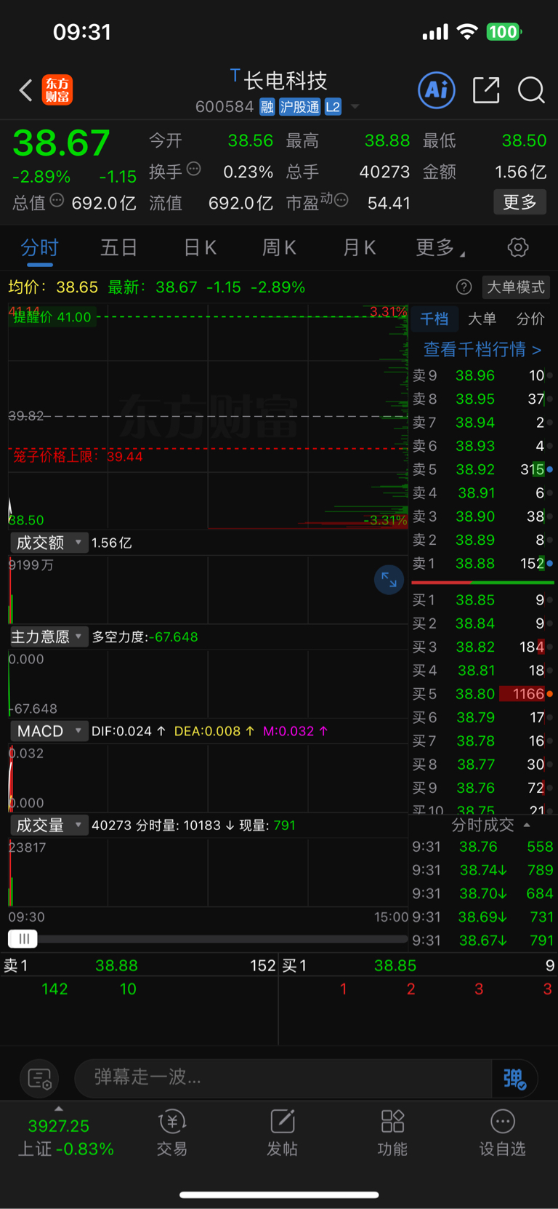The width and height of the screenshot is (558, 1209).
Task: Select the 大单 tab
Action: tap(482, 319)
